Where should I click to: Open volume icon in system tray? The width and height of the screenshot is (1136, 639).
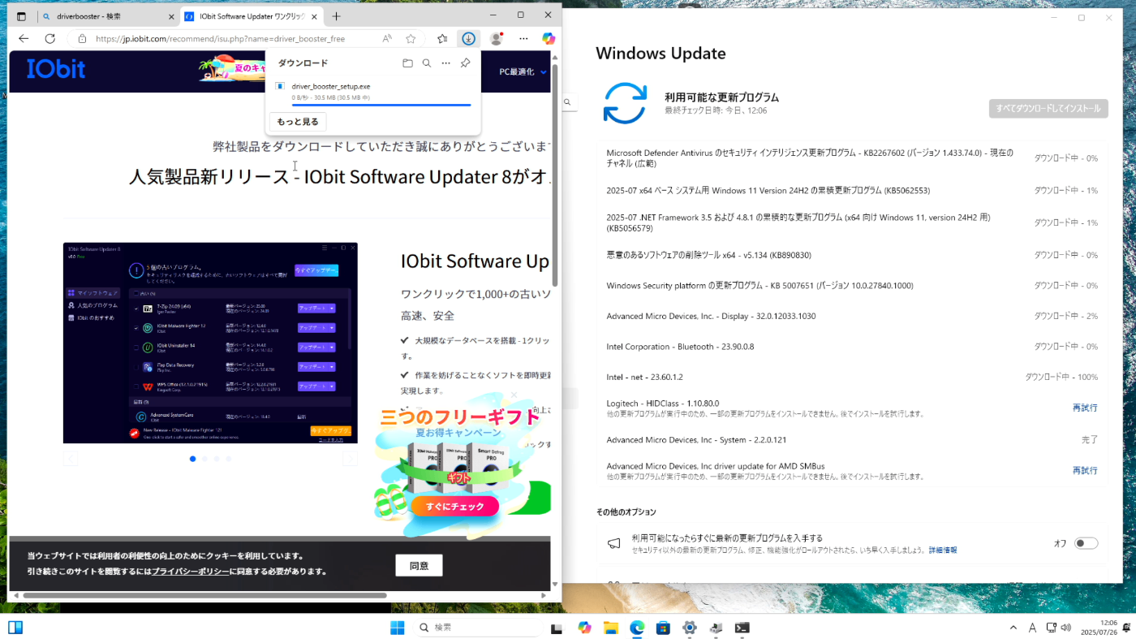pyautogui.click(x=1065, y=628)
